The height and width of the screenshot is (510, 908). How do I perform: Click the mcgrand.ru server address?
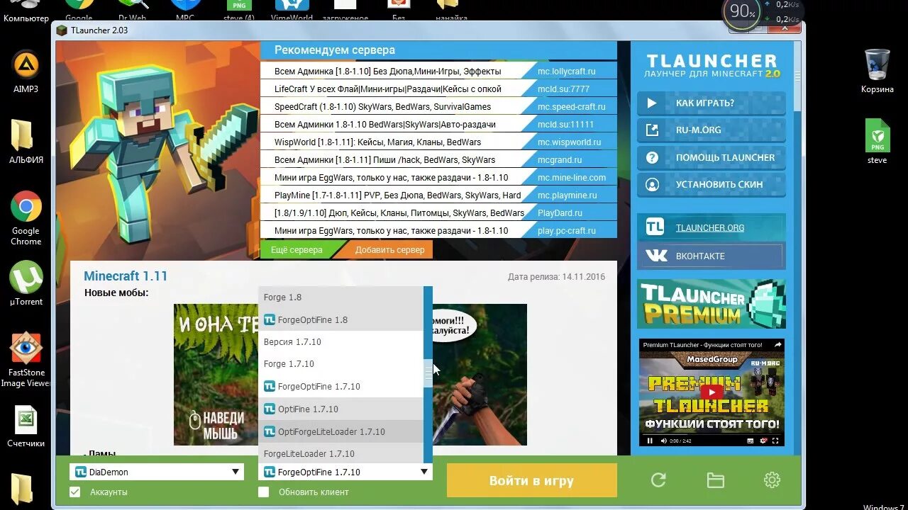pos(559,160)
